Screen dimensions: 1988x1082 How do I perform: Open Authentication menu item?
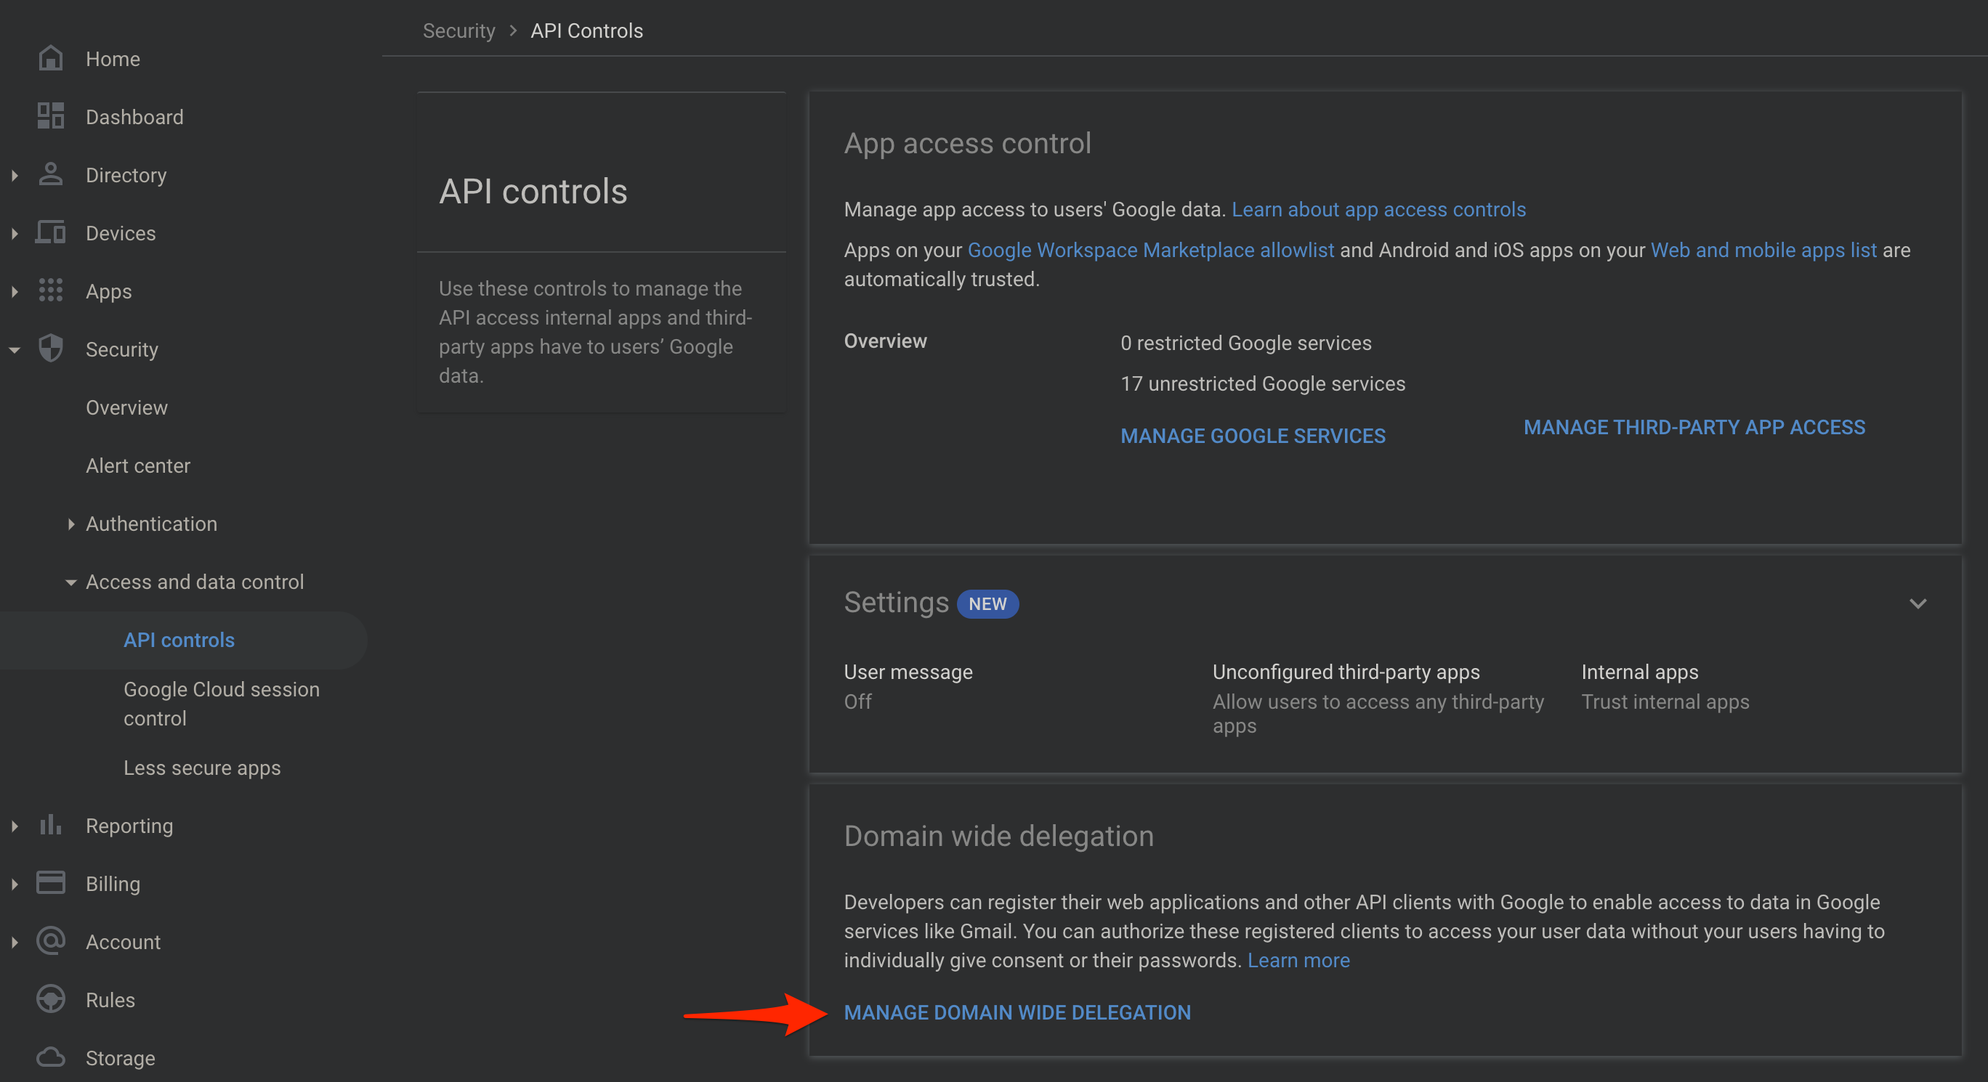[151, 524]
